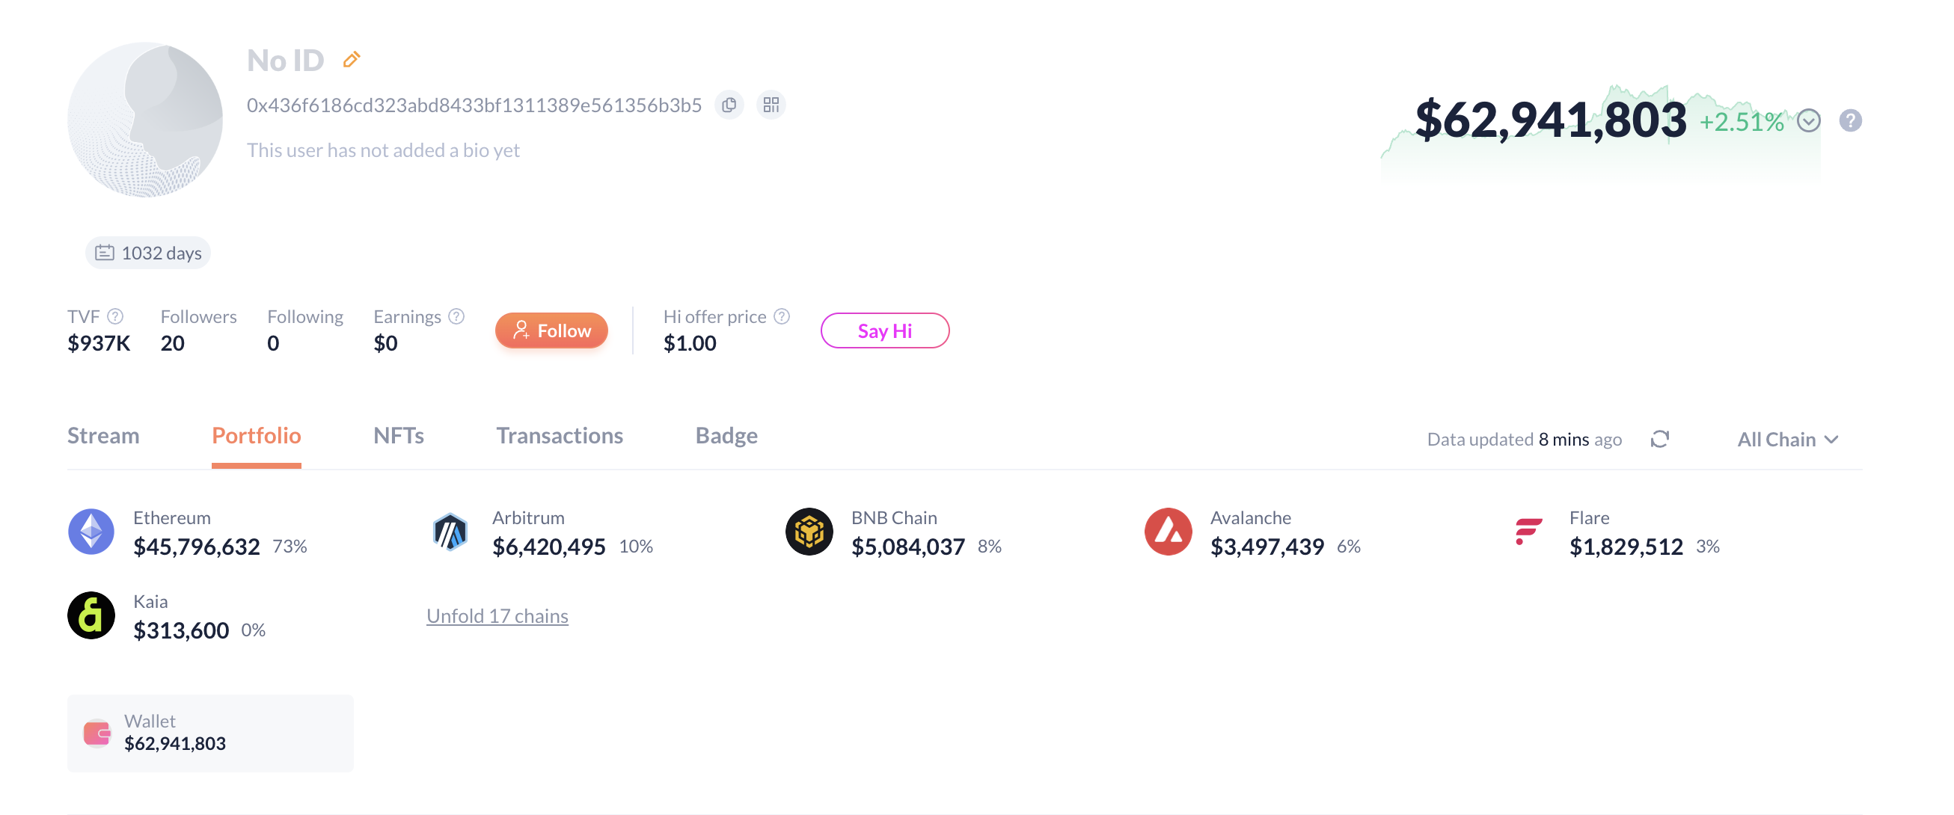Select the Arbitrum chain icon
The image size is (1954, 815).
(450, 532)
